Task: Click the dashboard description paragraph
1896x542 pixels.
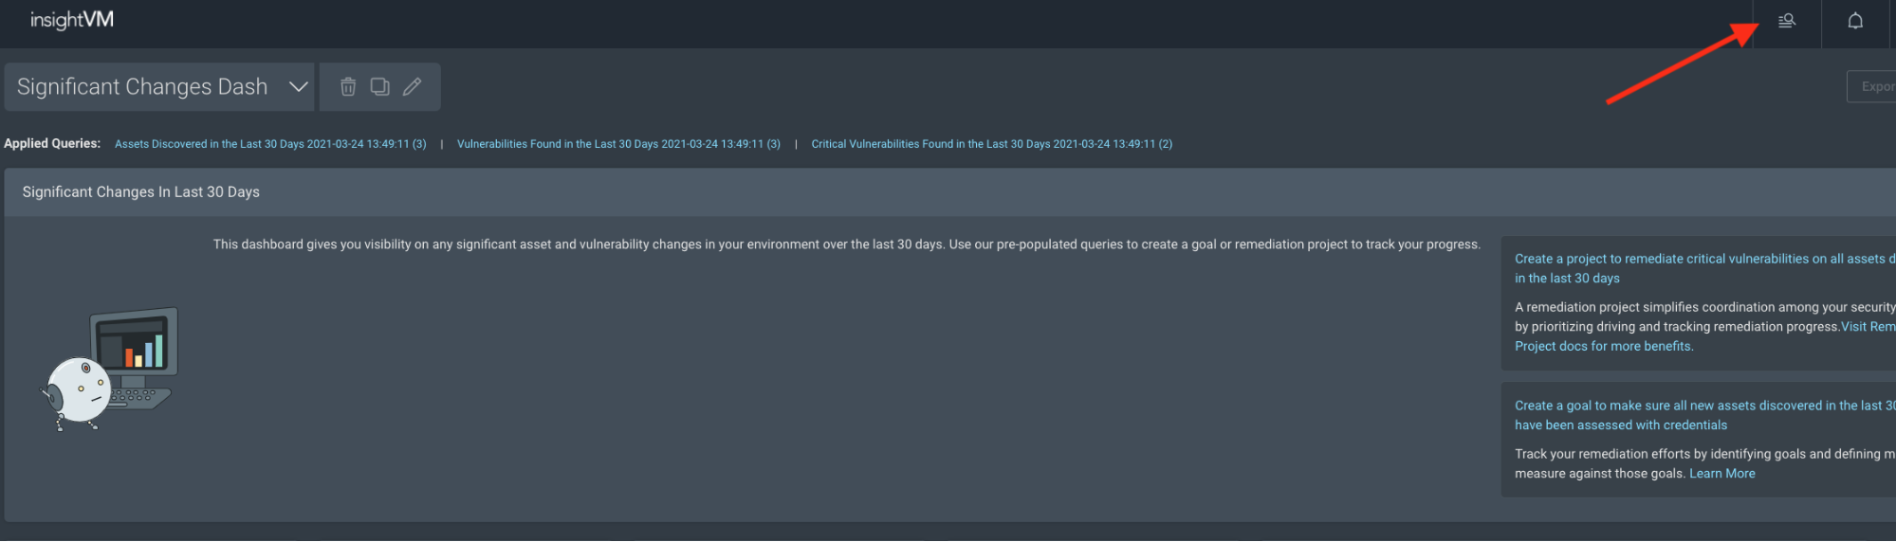Action: point(846,244)
